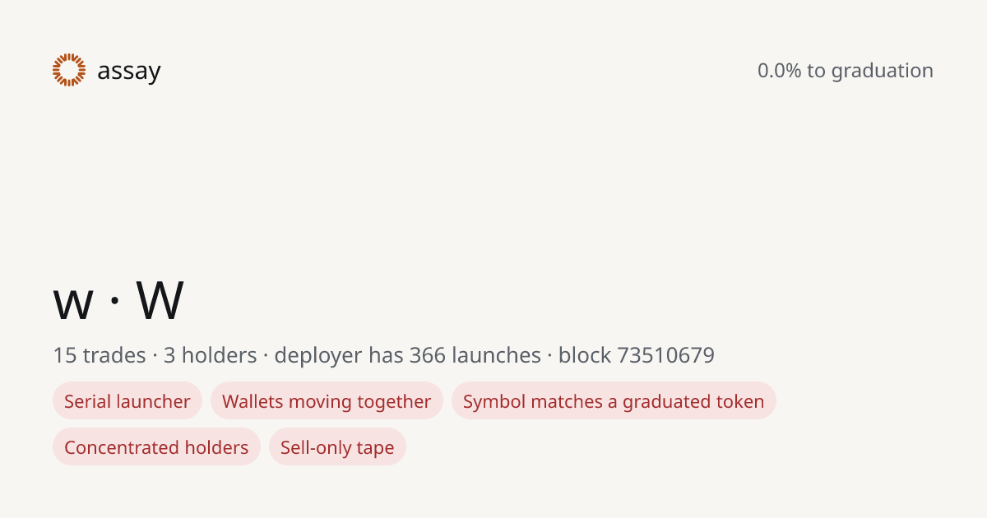Click the dot separator between w and W
The width and height of the screenshot is (987, 518).
[x=115, y=302]
